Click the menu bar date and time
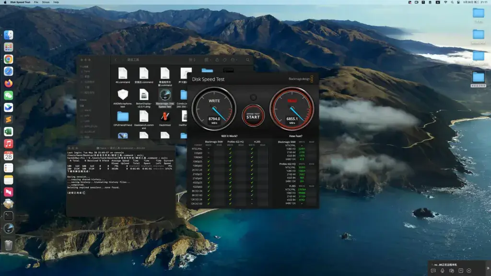 coord(476,2)
